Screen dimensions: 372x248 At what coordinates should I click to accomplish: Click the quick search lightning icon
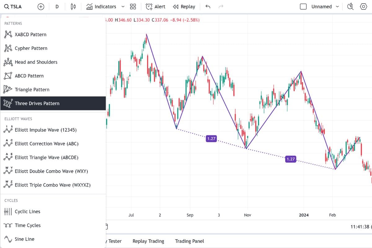pyautogui.click(x=350, y=6)
